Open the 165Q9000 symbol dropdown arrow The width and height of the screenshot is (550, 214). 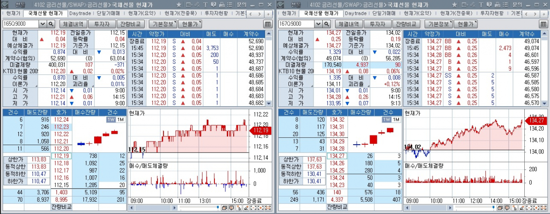click(x=43, y=24)
